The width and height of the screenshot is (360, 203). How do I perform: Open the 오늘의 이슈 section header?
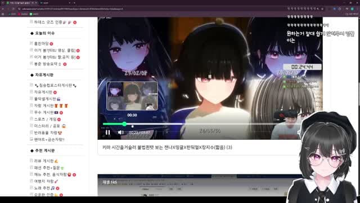click(x=44, y=33)
